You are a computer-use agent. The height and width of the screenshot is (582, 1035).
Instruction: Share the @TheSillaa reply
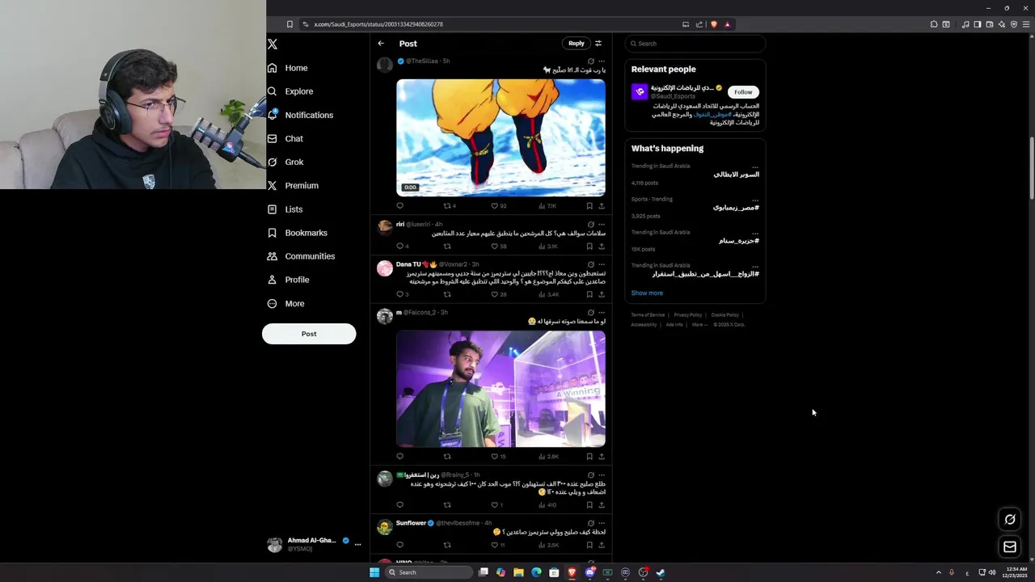click(x=602, y=206)
